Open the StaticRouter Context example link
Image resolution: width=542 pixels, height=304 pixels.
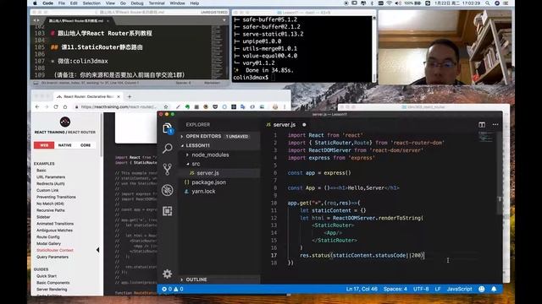[x=55, y=250]
